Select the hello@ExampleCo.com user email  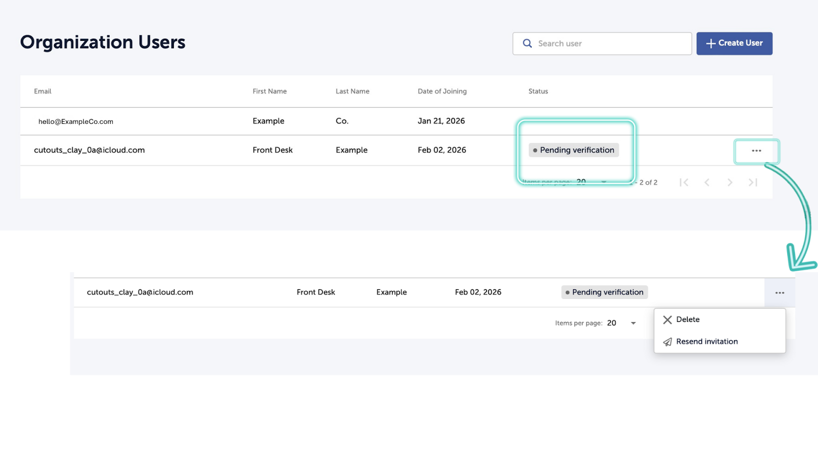[76, 122]
